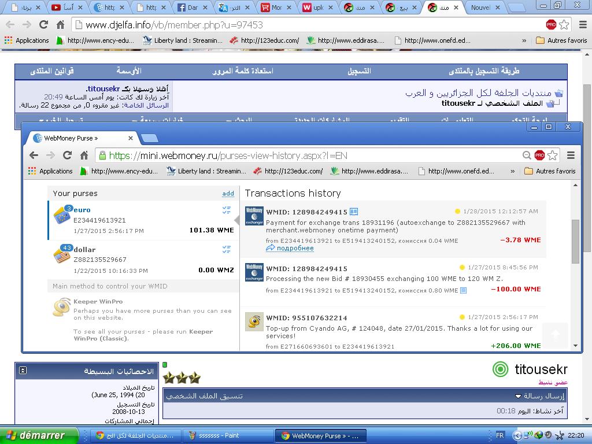Open the euro purse link

[82, 210]
